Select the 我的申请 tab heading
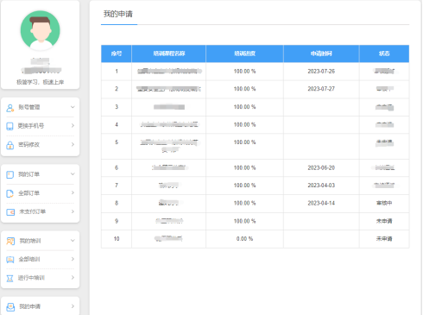 click(118, 14)
